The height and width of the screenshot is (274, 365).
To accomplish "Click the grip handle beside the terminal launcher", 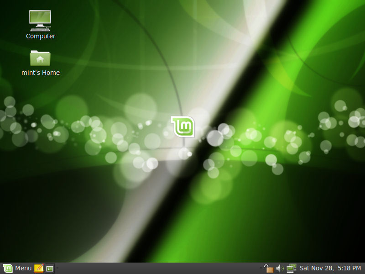I will point(57,268).
